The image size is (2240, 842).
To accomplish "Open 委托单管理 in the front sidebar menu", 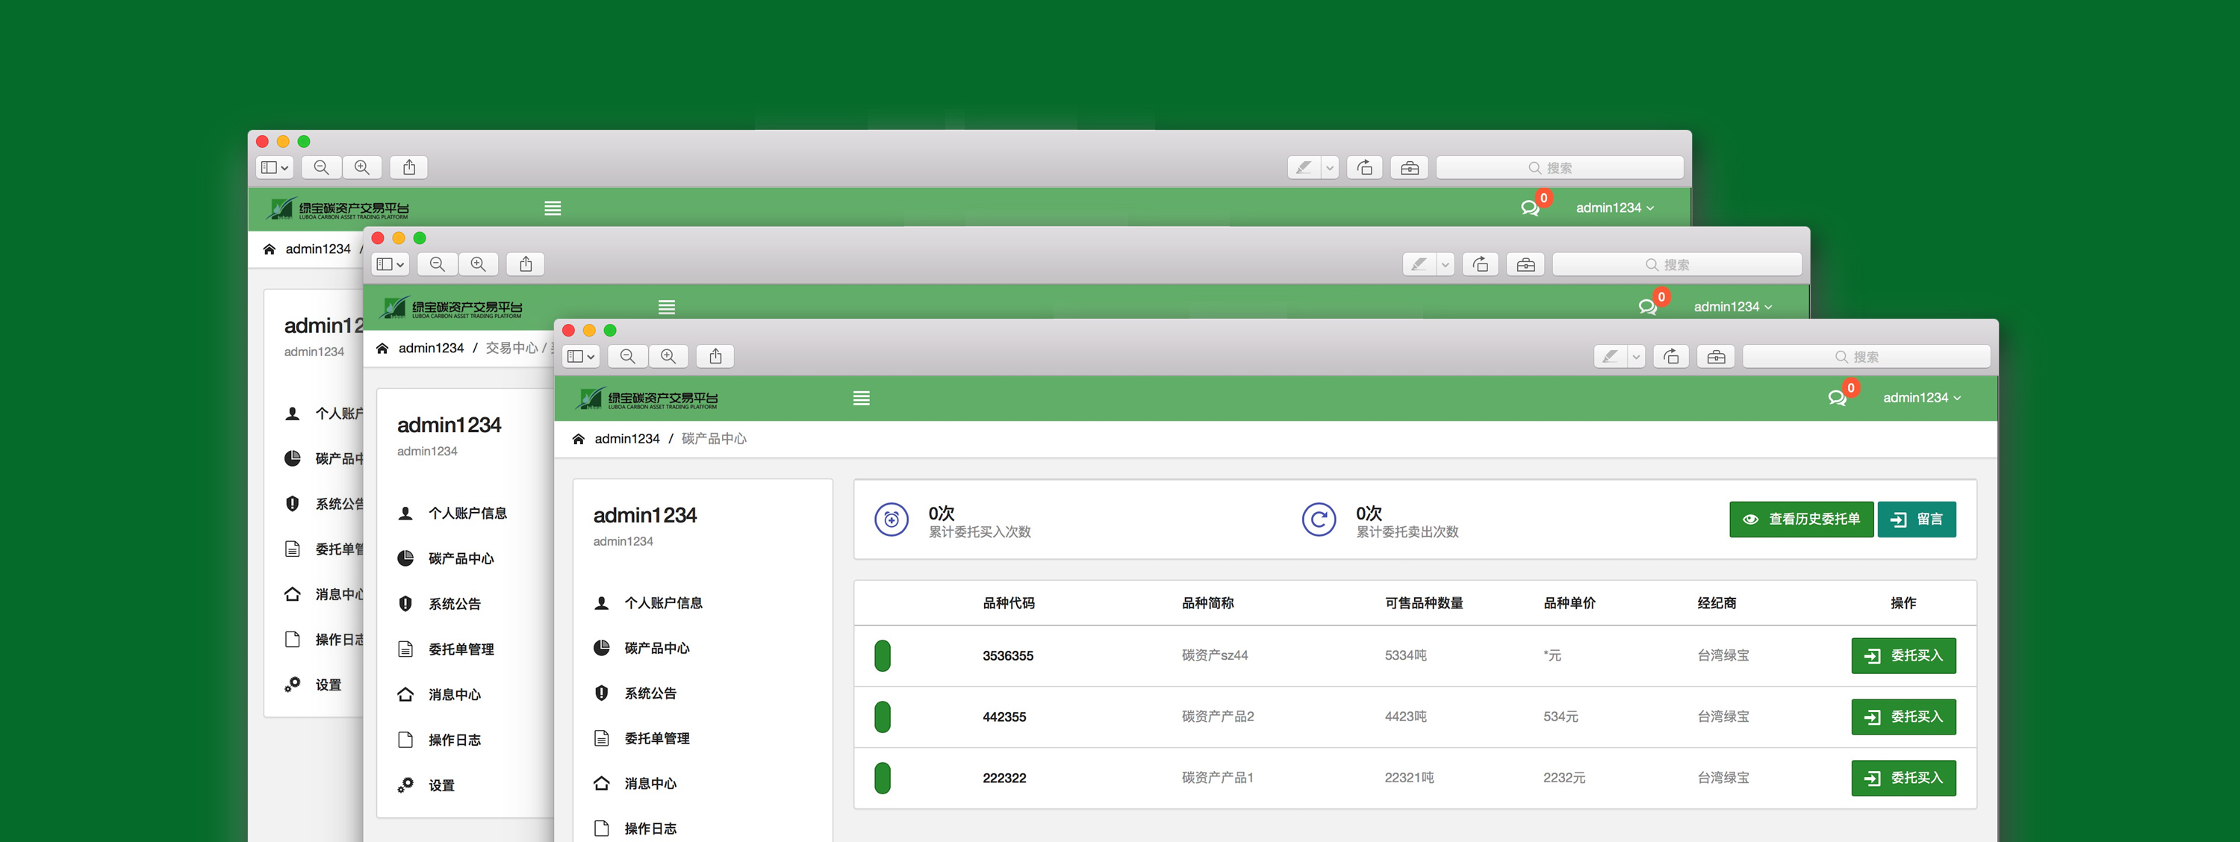I will (656, 738).
